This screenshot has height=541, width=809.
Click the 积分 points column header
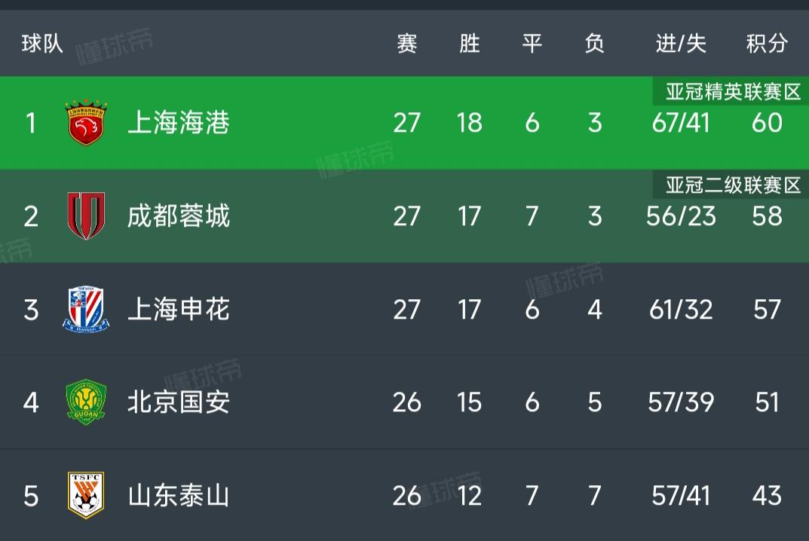pos(767,44)
